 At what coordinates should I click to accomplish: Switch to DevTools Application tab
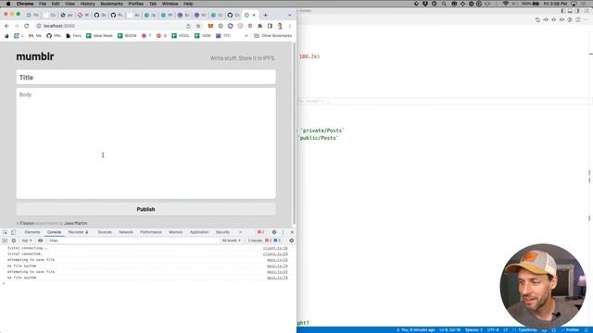pyautogui.click(x=199, y=232)
